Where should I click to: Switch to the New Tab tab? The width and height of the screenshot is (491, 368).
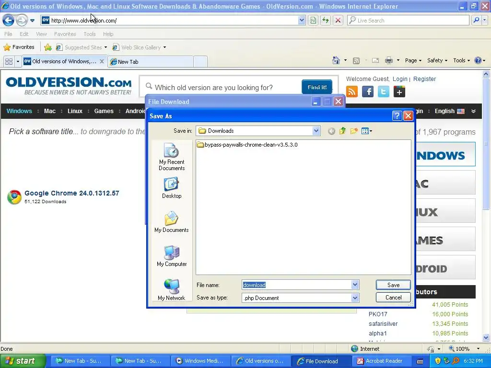[x=150, y=62]
